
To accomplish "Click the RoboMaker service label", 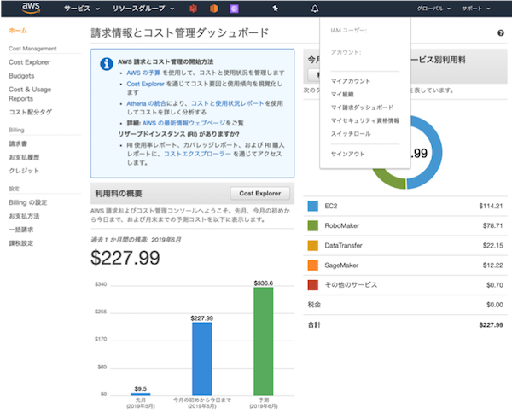I will (x=342, y=225).
